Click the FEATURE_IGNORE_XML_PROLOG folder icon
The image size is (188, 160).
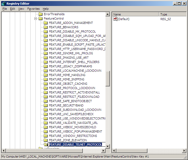[x=45, y=53]
